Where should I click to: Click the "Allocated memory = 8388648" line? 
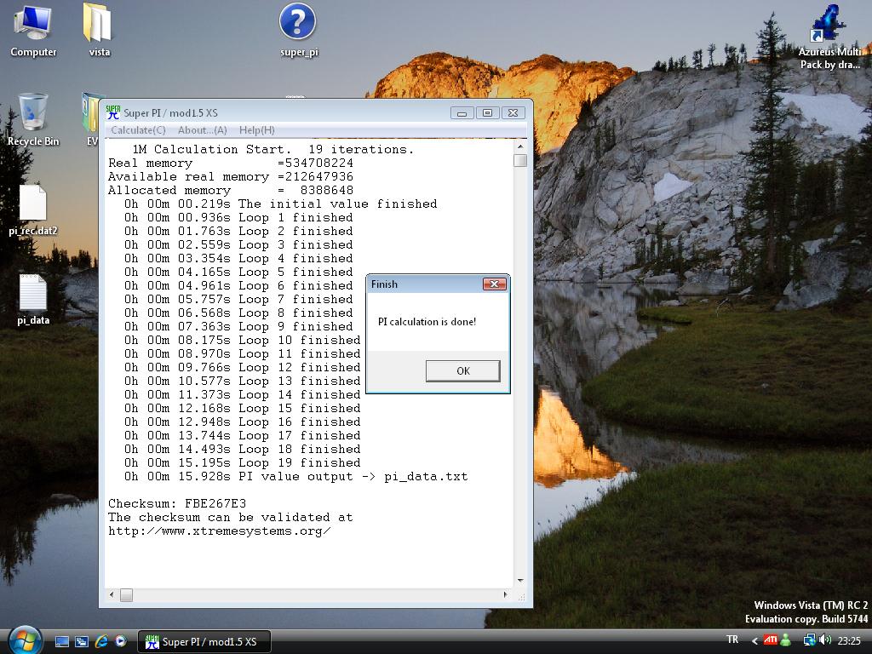click(x=231, y=191)
